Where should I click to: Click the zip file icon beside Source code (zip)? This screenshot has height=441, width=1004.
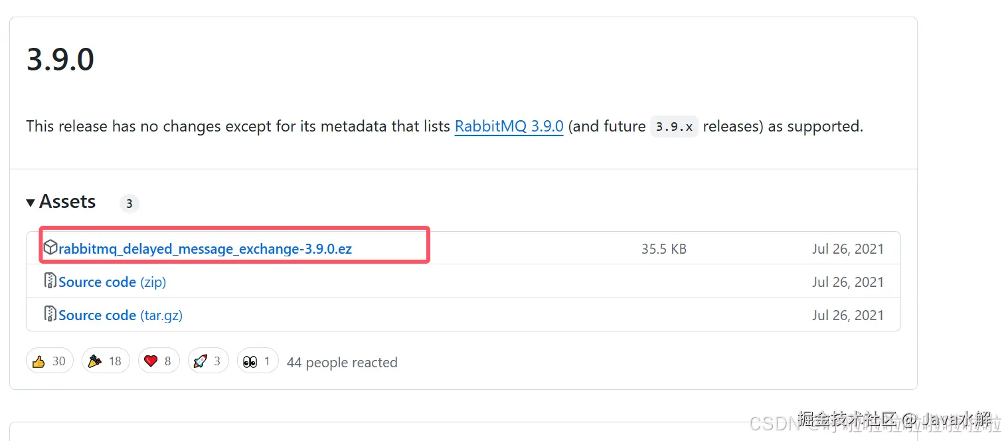50,281
